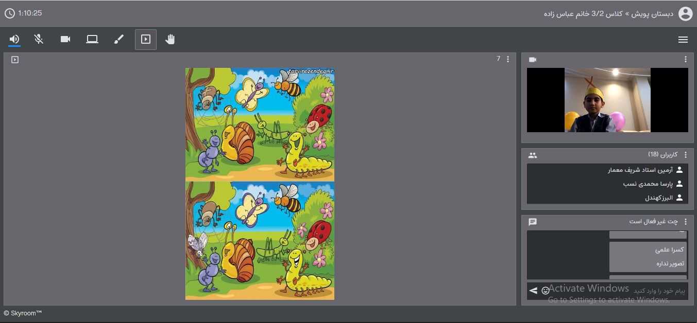The height and width of the screenshot is (323, 697).
Task: Open the emoji picker in chat
Action: [546, 291]
